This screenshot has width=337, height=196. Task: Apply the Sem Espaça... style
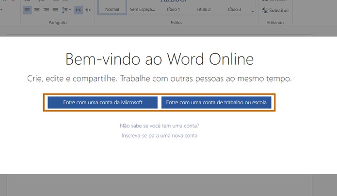142,8
